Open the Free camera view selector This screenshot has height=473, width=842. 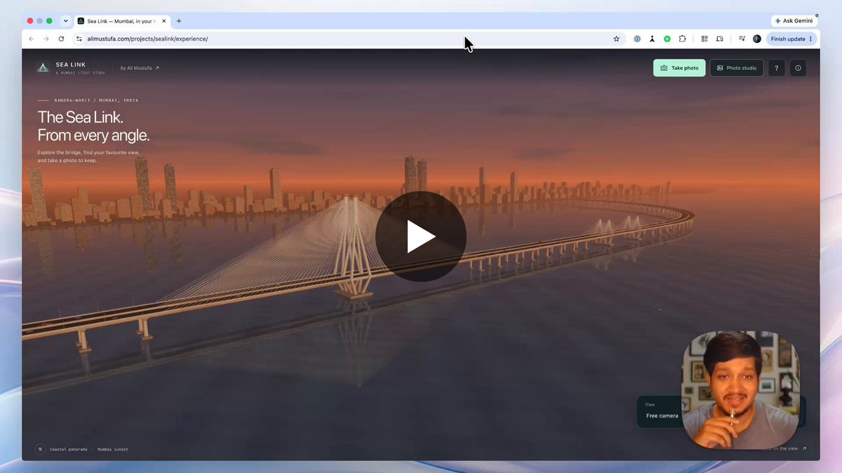(662, 411)
